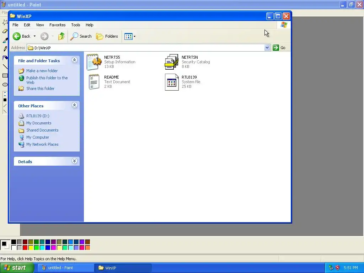Click the Publish to the Web globe icon

point(21,78)
